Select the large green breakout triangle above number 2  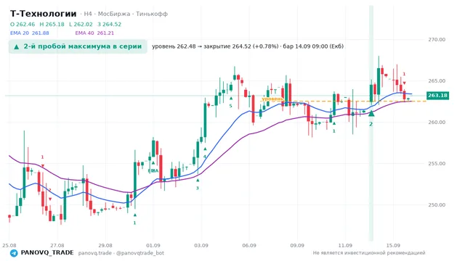point(371,114)
